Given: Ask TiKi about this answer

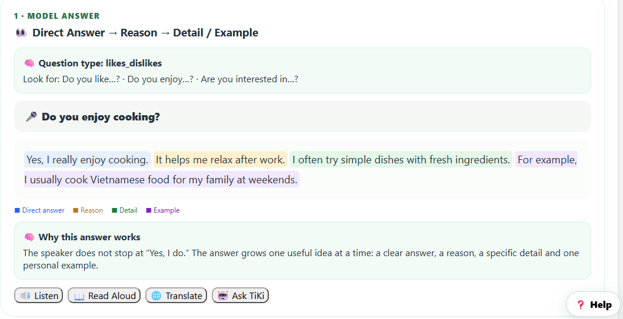Looking at the screenshot, I should [x=241, y=296].
